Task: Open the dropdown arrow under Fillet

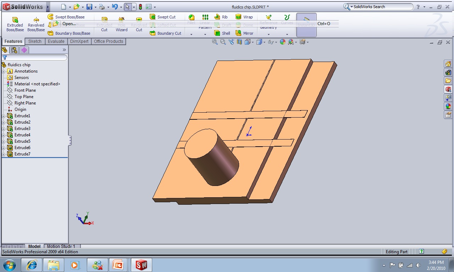Action: (192, 34)
